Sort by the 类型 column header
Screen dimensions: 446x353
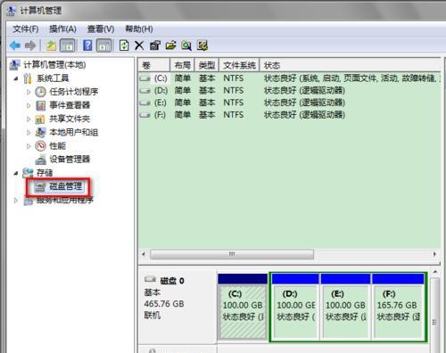[x=207, y=65]
